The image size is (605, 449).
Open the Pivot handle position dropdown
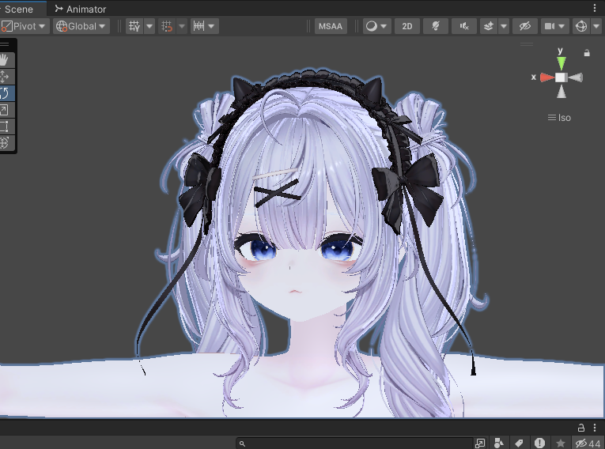coord(25,26)
